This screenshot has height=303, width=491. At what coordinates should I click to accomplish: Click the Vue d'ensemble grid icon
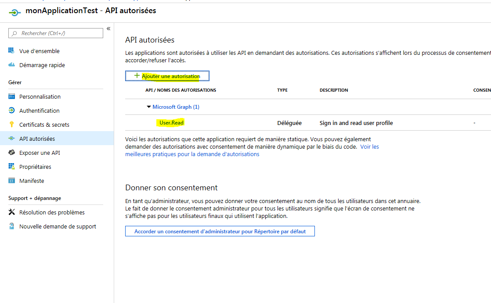tap(11, 51)
